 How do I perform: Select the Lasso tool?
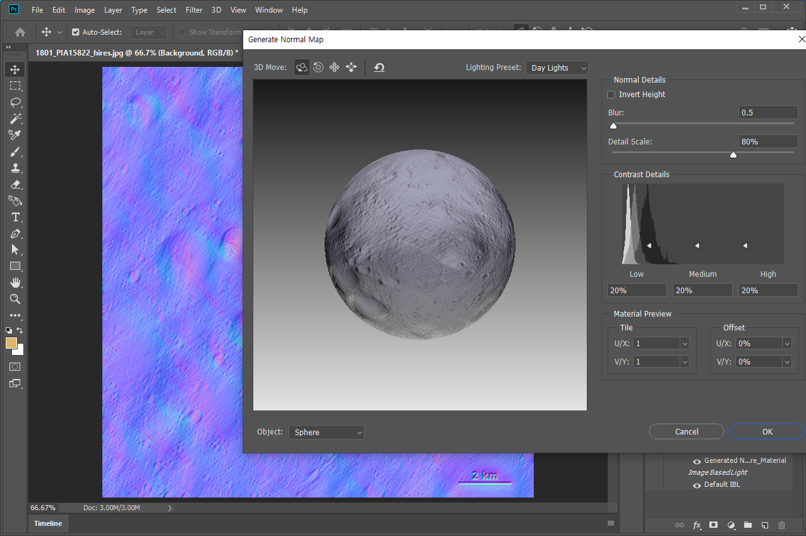coord(15,102)
